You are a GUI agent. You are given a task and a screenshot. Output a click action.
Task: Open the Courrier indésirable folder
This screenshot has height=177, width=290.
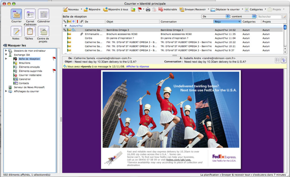coord(30,75)
